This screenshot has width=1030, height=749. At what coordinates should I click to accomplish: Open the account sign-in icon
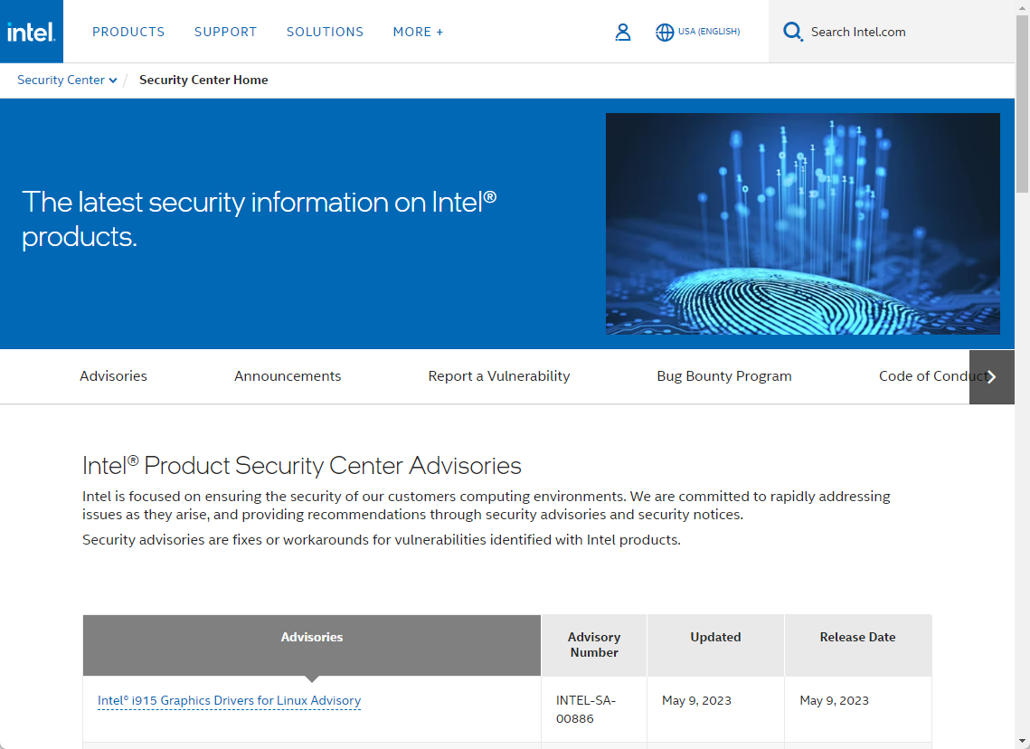tap(623, 32)
